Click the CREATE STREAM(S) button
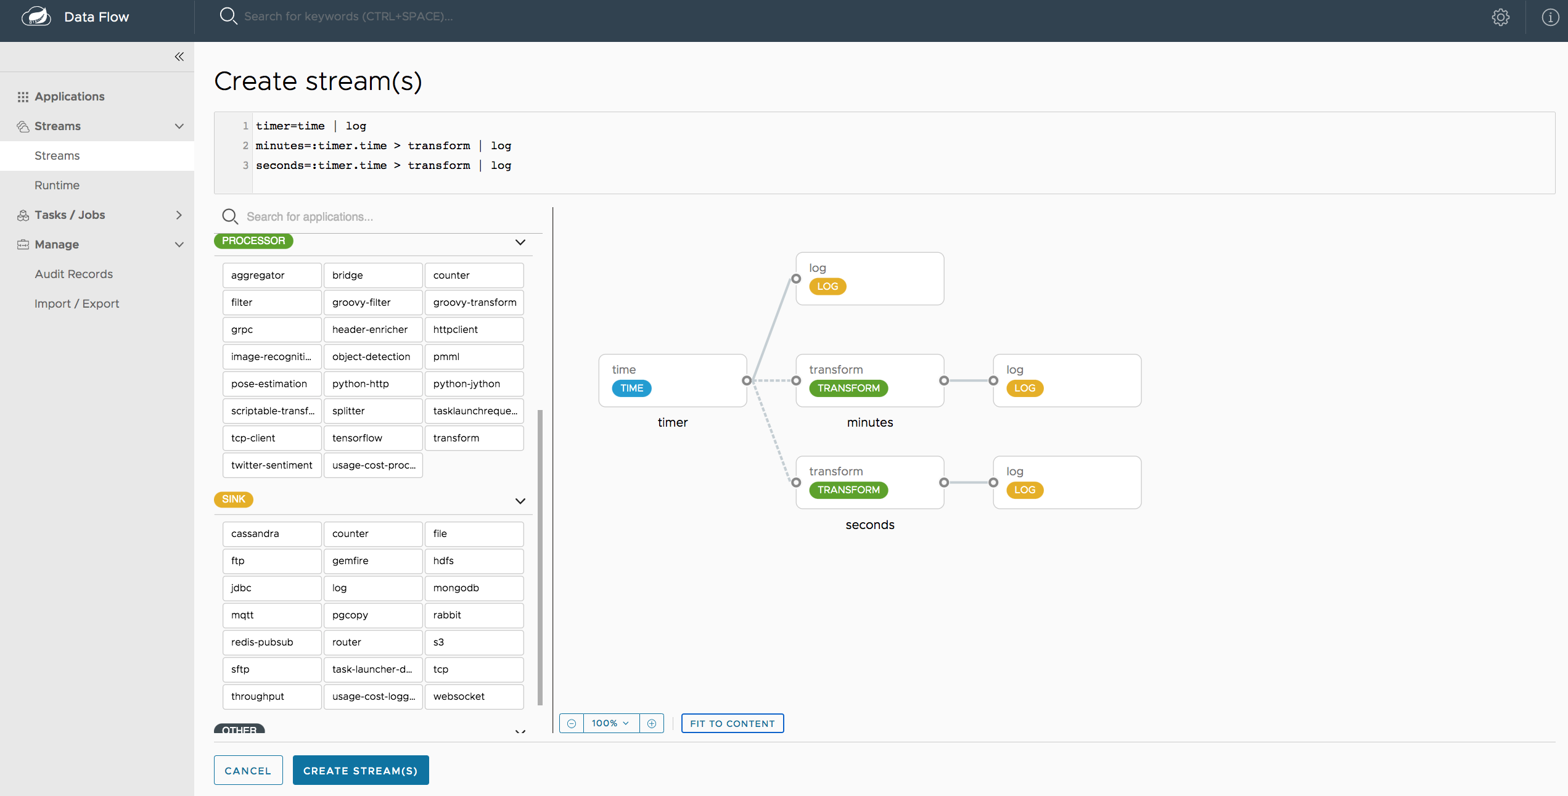 359,769
